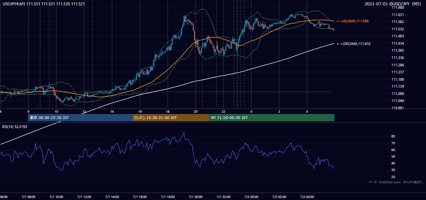Screen dimensions: 426x200
Task: Click the 2021-07-01 USD/JPY (M5) title
Action: (394, 4)
